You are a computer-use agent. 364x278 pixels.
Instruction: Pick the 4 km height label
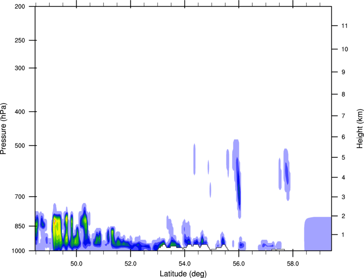[343, 177]
